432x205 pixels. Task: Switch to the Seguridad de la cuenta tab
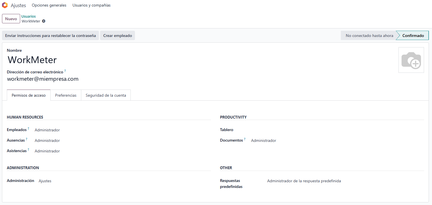tap(106, 95)
